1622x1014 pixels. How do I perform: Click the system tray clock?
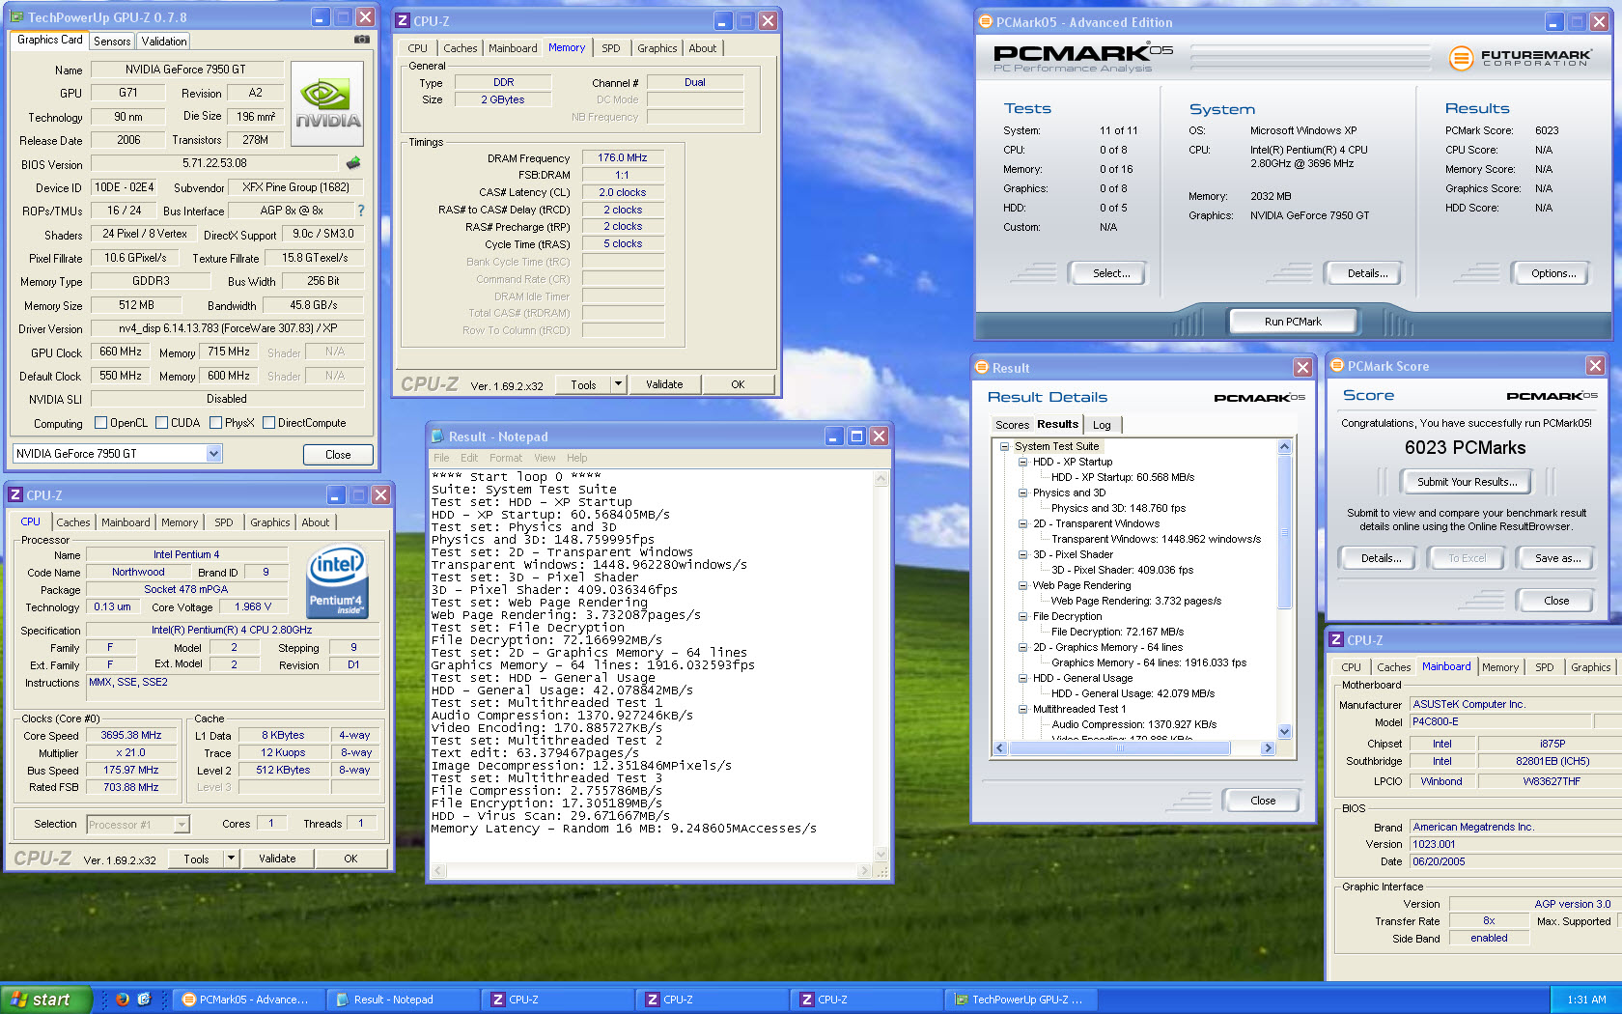pos(1586,1000)
